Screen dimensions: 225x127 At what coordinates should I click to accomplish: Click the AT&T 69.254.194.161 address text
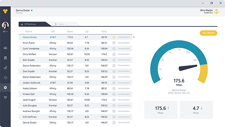179,93
